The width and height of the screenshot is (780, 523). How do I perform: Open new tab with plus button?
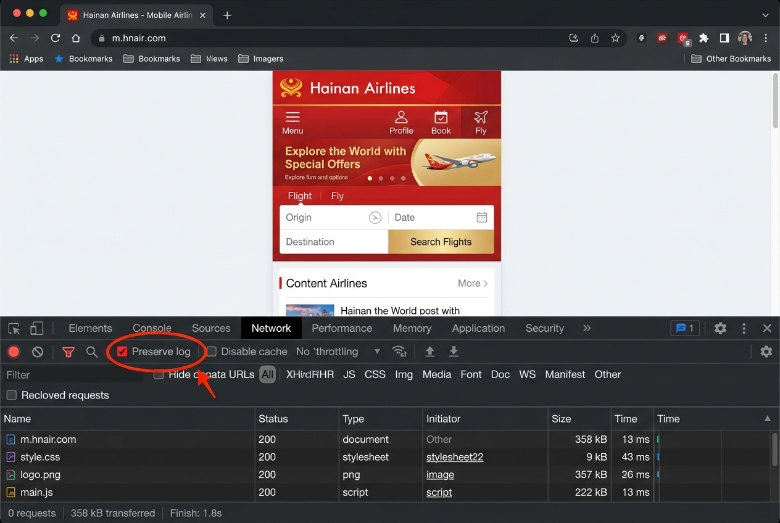227,15
